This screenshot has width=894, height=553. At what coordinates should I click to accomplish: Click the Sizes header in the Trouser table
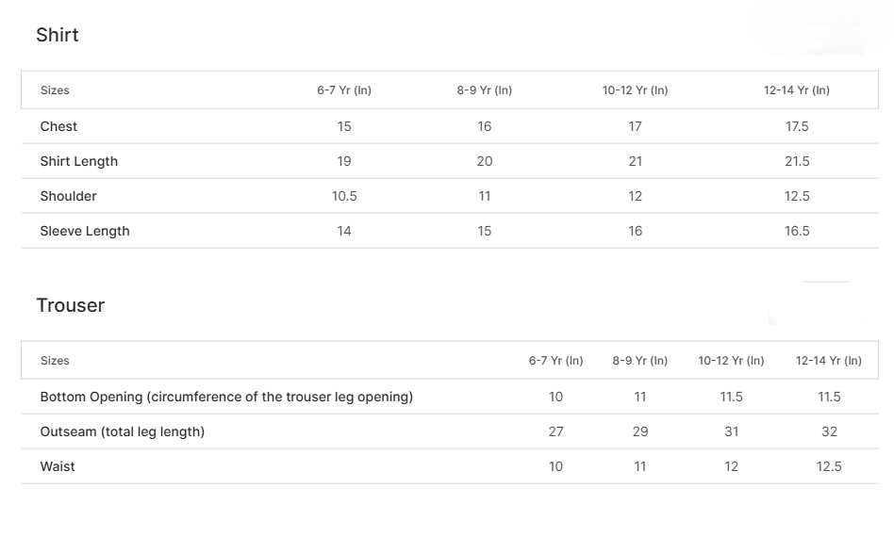pyautogui.click(x=55, y=361)
